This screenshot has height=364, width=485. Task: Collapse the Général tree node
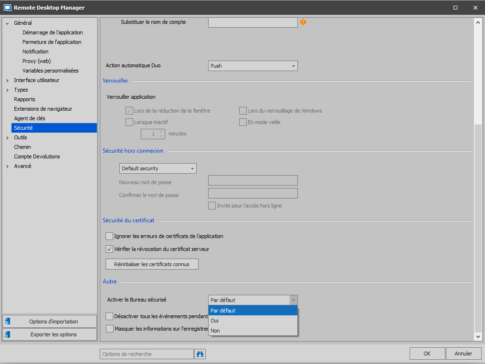7,23
